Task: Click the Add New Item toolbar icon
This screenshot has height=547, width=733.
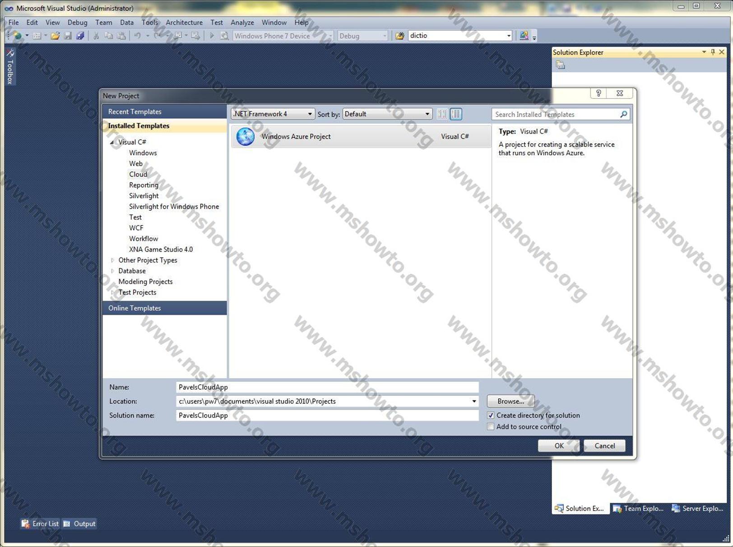Action: (x=37, y=36)
